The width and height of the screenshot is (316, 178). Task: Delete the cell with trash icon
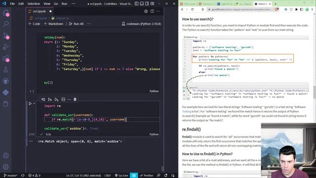(75, 99)
